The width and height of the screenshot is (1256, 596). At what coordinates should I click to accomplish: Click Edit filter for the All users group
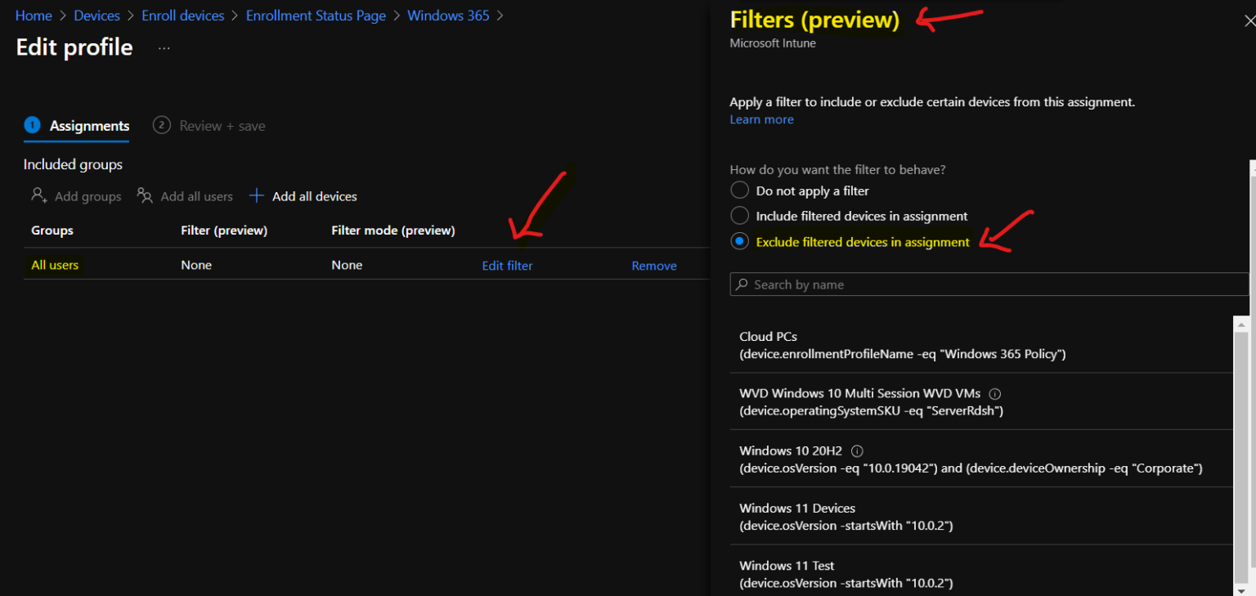[507, 265]
